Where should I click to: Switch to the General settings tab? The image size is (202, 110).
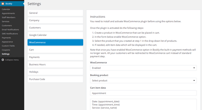tap(55, 13)
